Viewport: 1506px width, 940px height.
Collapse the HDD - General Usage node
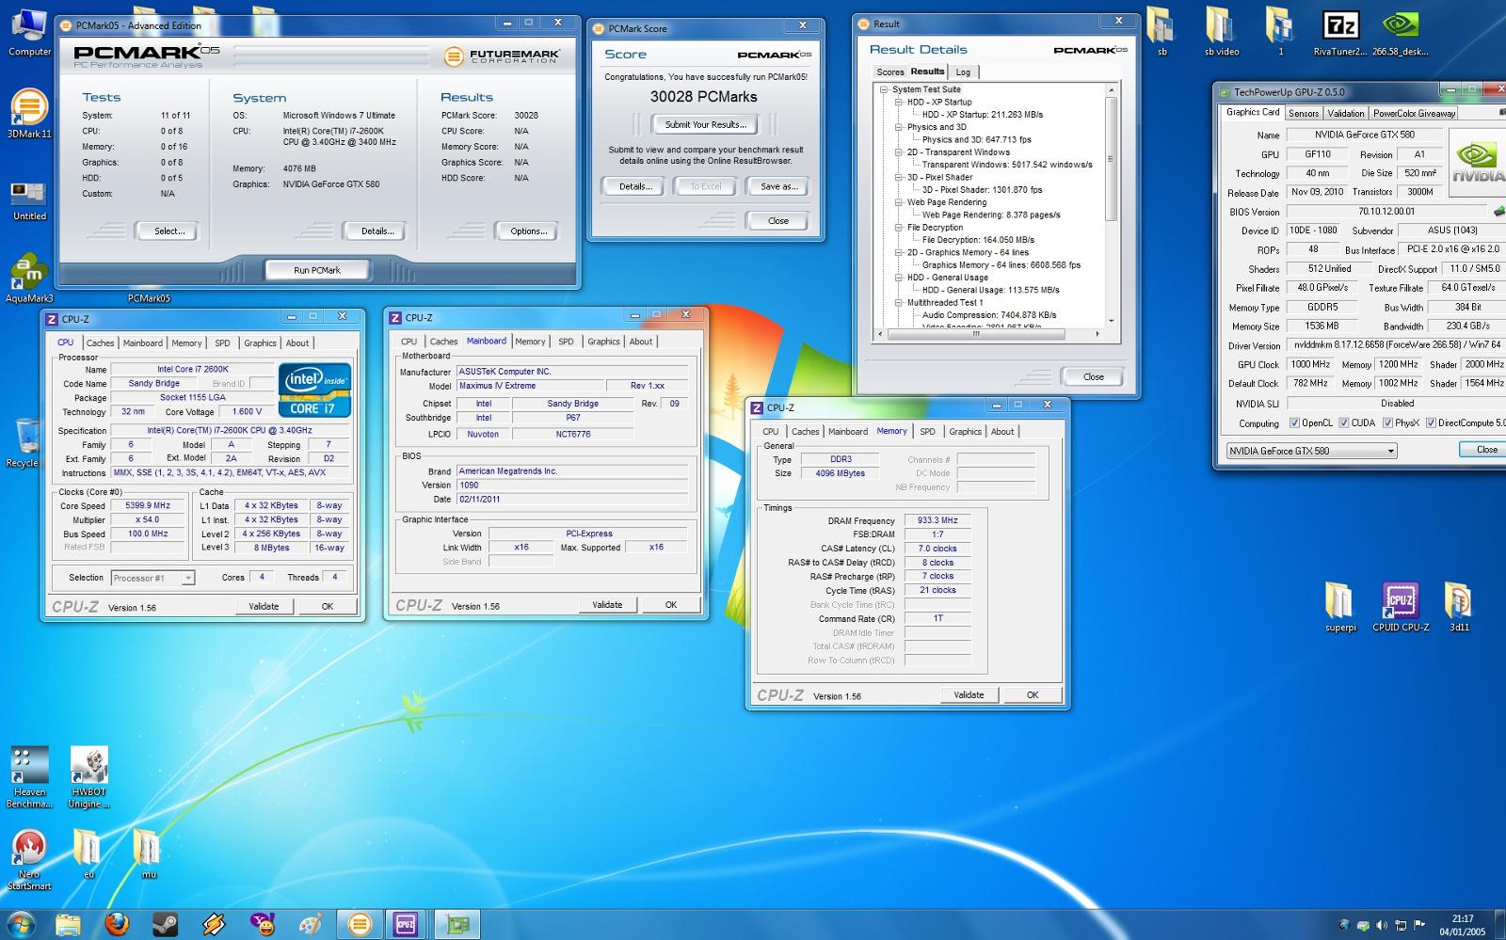899,278
